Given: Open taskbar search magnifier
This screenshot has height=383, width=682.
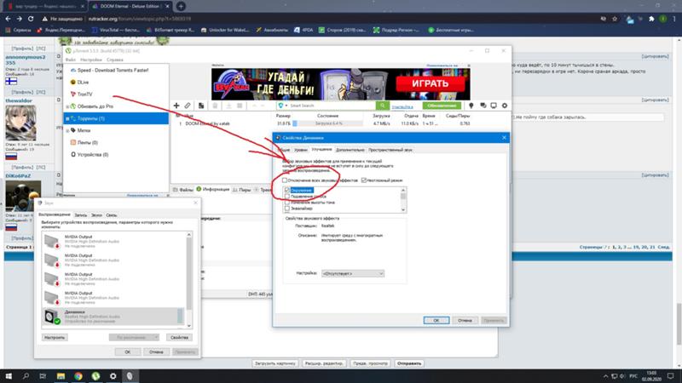Looking at the screenshot, I should click(x=26, y=376).
